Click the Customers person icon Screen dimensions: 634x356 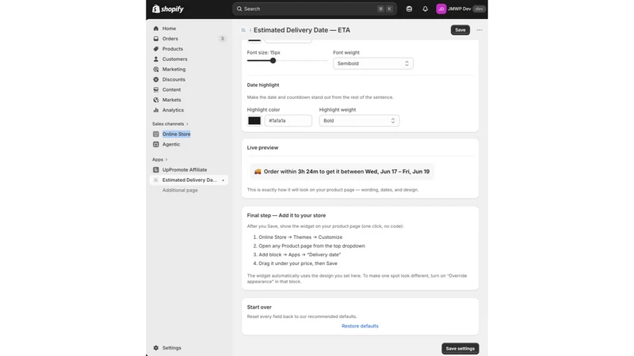coord(156,59)
